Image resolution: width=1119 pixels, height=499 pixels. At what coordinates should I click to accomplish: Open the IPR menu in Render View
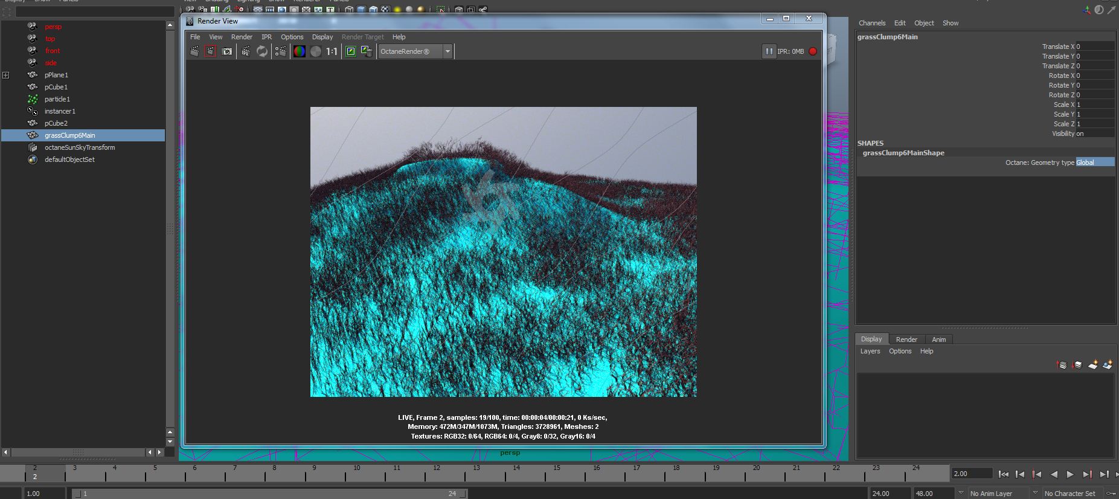tap(266, 37)
